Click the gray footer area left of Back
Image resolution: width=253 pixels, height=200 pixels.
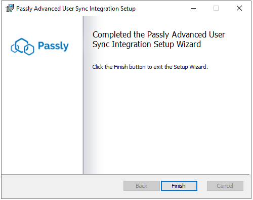pyautogui.click(x=62, y=186)
